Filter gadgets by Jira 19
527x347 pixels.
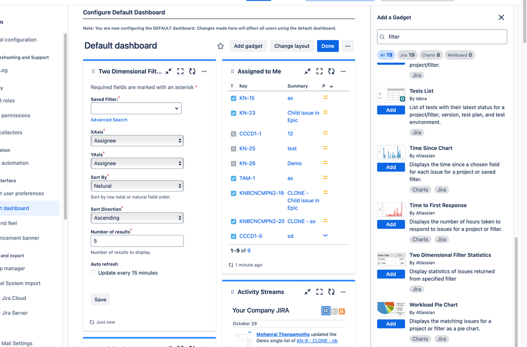[407, 55]
